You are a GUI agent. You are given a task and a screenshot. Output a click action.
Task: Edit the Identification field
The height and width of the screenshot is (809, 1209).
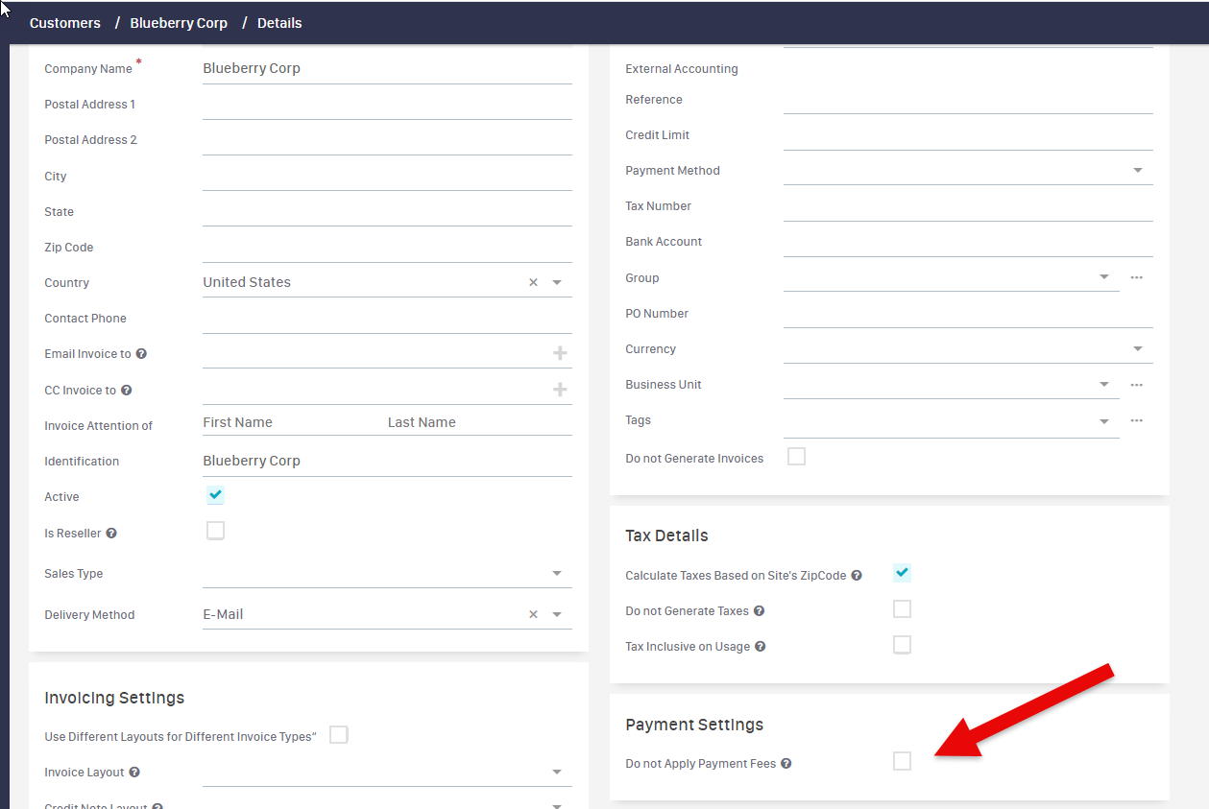click(x=387, y=462)
